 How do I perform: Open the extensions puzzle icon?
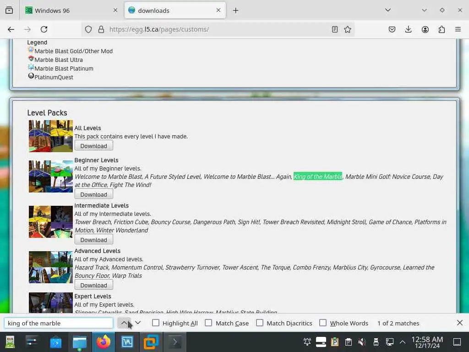[442, 29]
